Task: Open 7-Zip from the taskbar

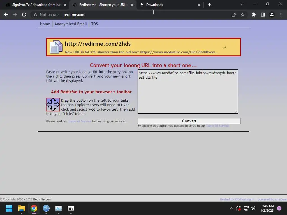Action: coord(71,208)
